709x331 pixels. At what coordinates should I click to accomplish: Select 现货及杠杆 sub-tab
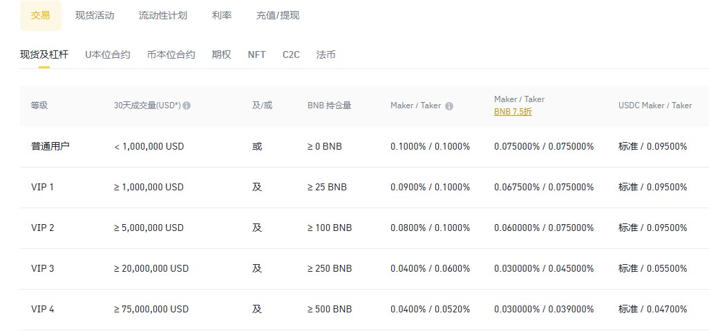tap(44, 54)
